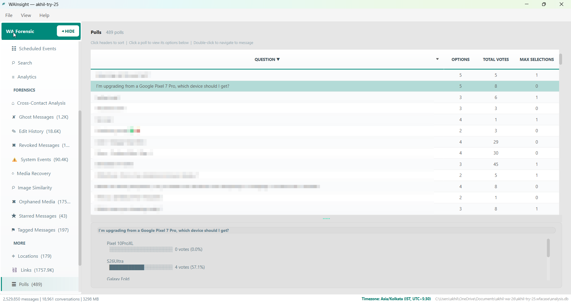The width and height of the screenshot is (571, 302).
Task: Click the Analytics icon in sidebar
Action: (13, 77)
